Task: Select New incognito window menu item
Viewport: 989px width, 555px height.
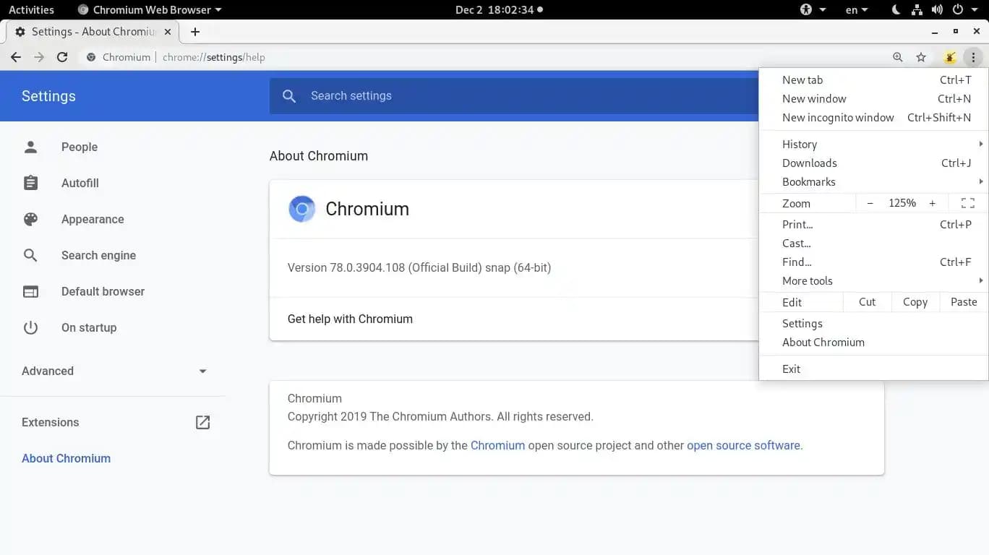Action: 838,118
